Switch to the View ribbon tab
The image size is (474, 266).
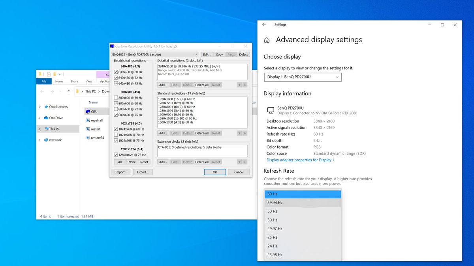coord(89,82)
